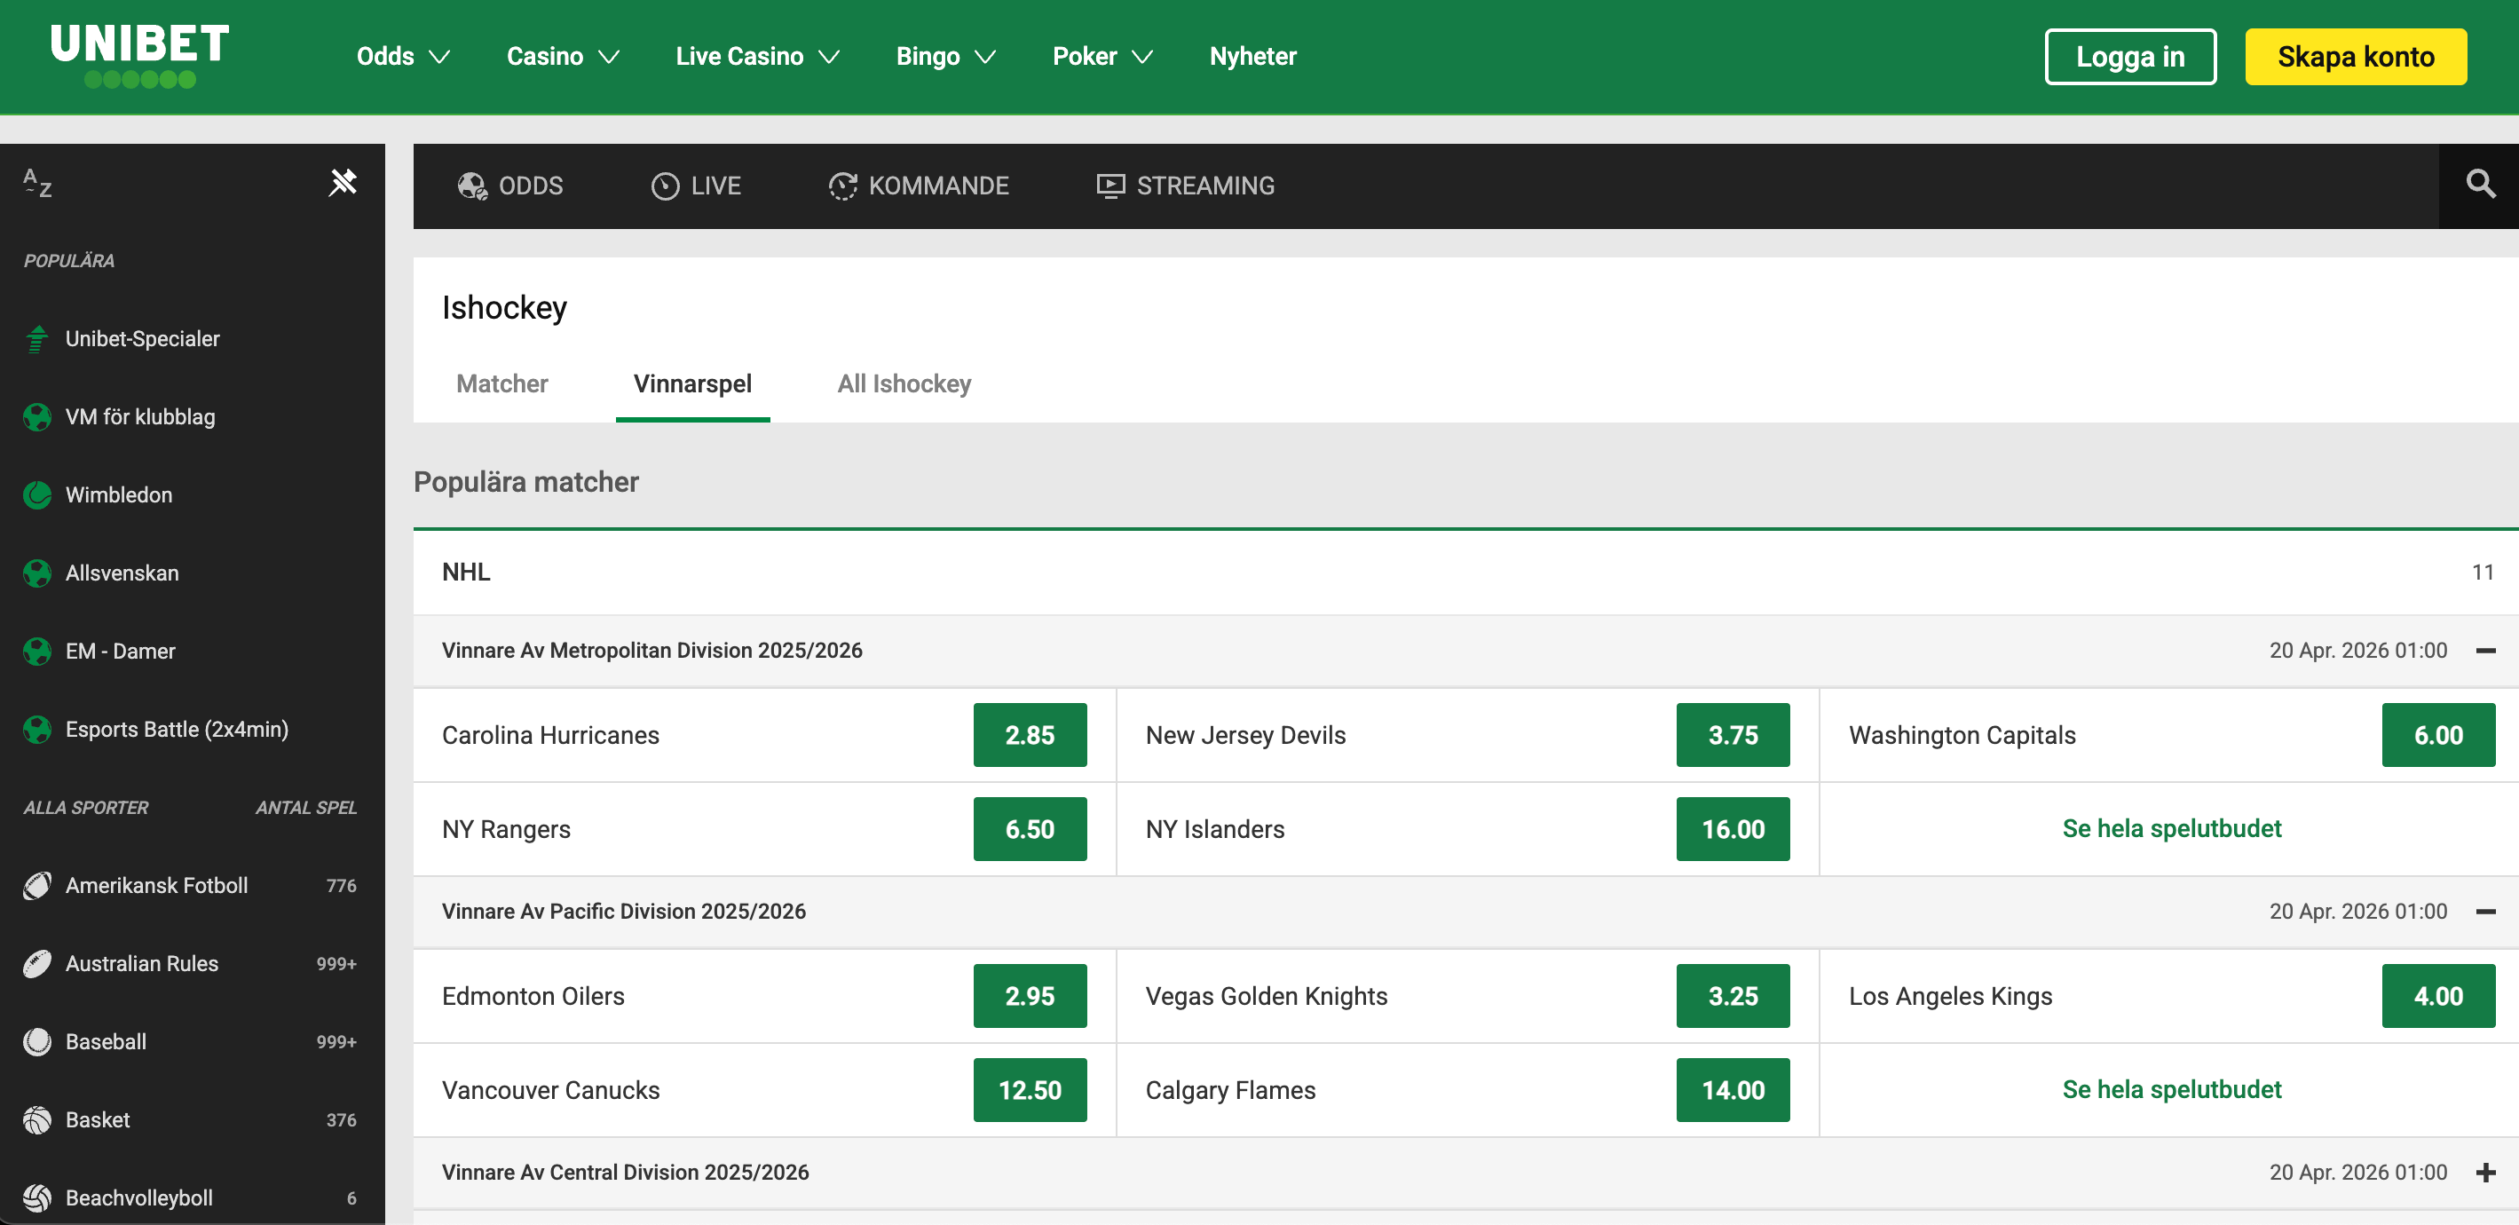This screenshot has width=2519, height=1225.
Task: Open the Wimbledon sidebar link
Action: [118, 494]
